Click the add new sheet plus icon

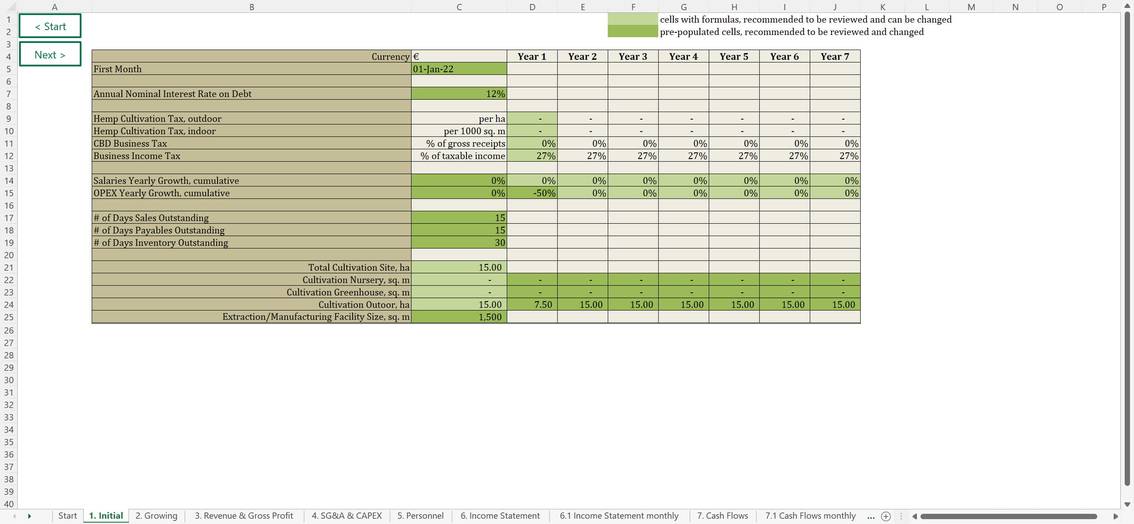pos(885,516)
